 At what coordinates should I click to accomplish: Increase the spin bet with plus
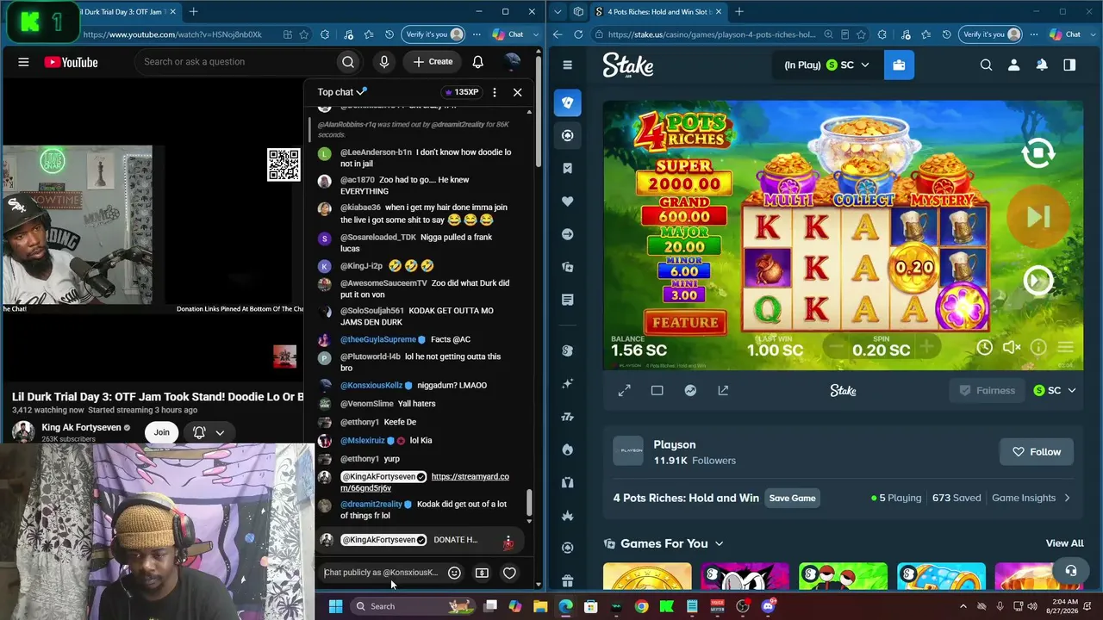click(x=926, y=347)
